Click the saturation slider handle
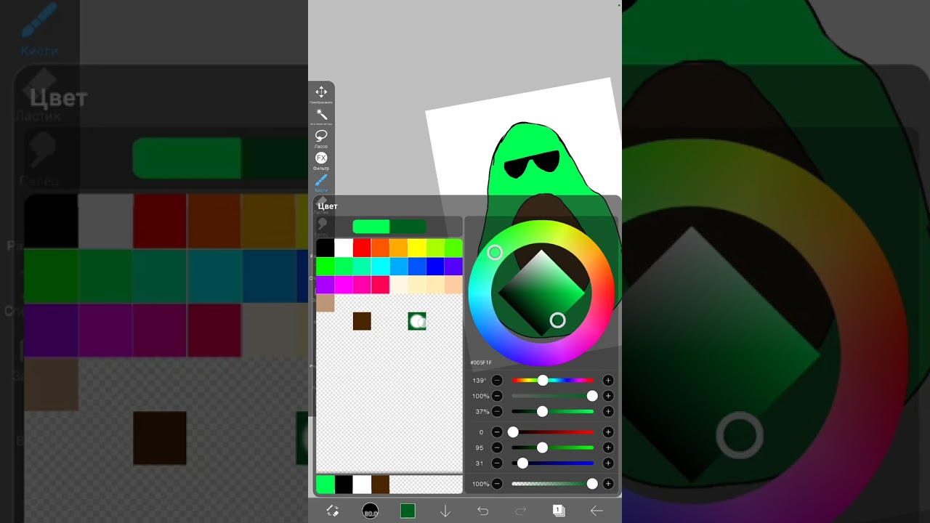Image resolution: width=930 pixels, height=523 pixels. tap(592, 396)
